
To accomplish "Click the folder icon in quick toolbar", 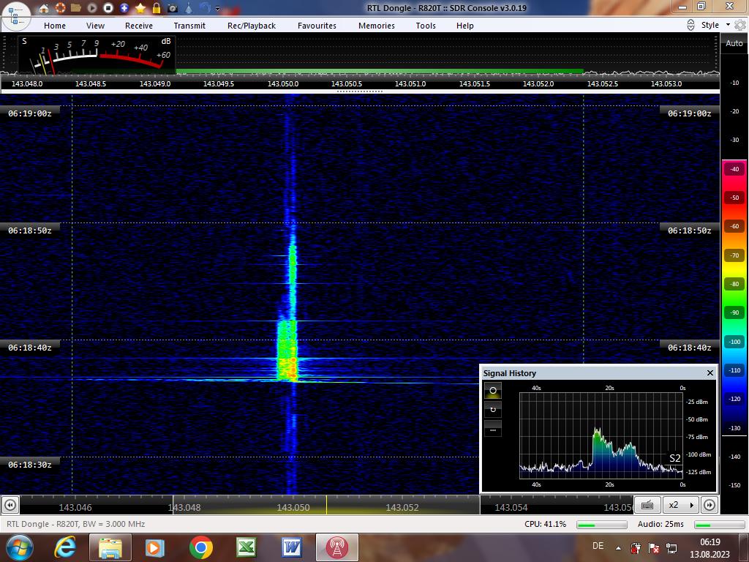I will click(x=75, y=8).
